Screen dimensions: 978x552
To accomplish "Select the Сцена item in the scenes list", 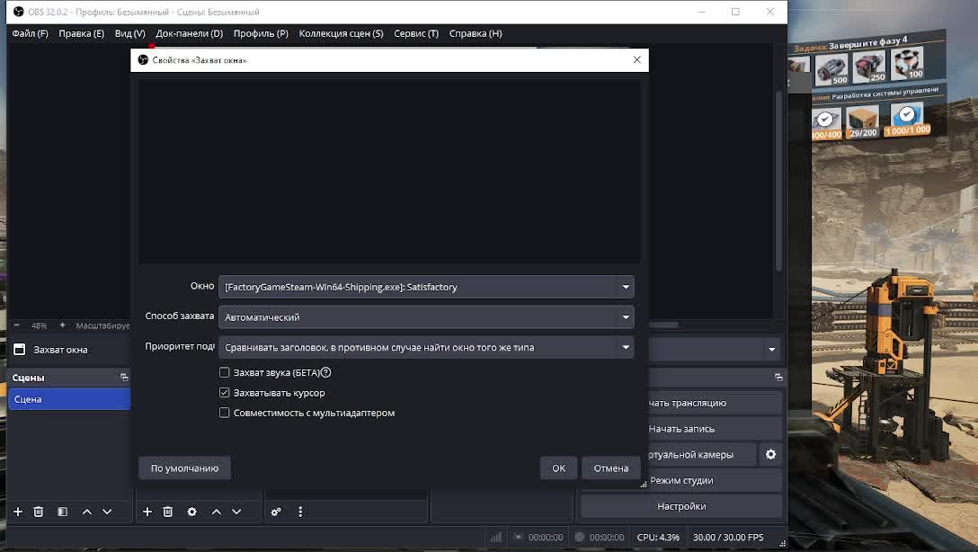I will tap(69, 399).
